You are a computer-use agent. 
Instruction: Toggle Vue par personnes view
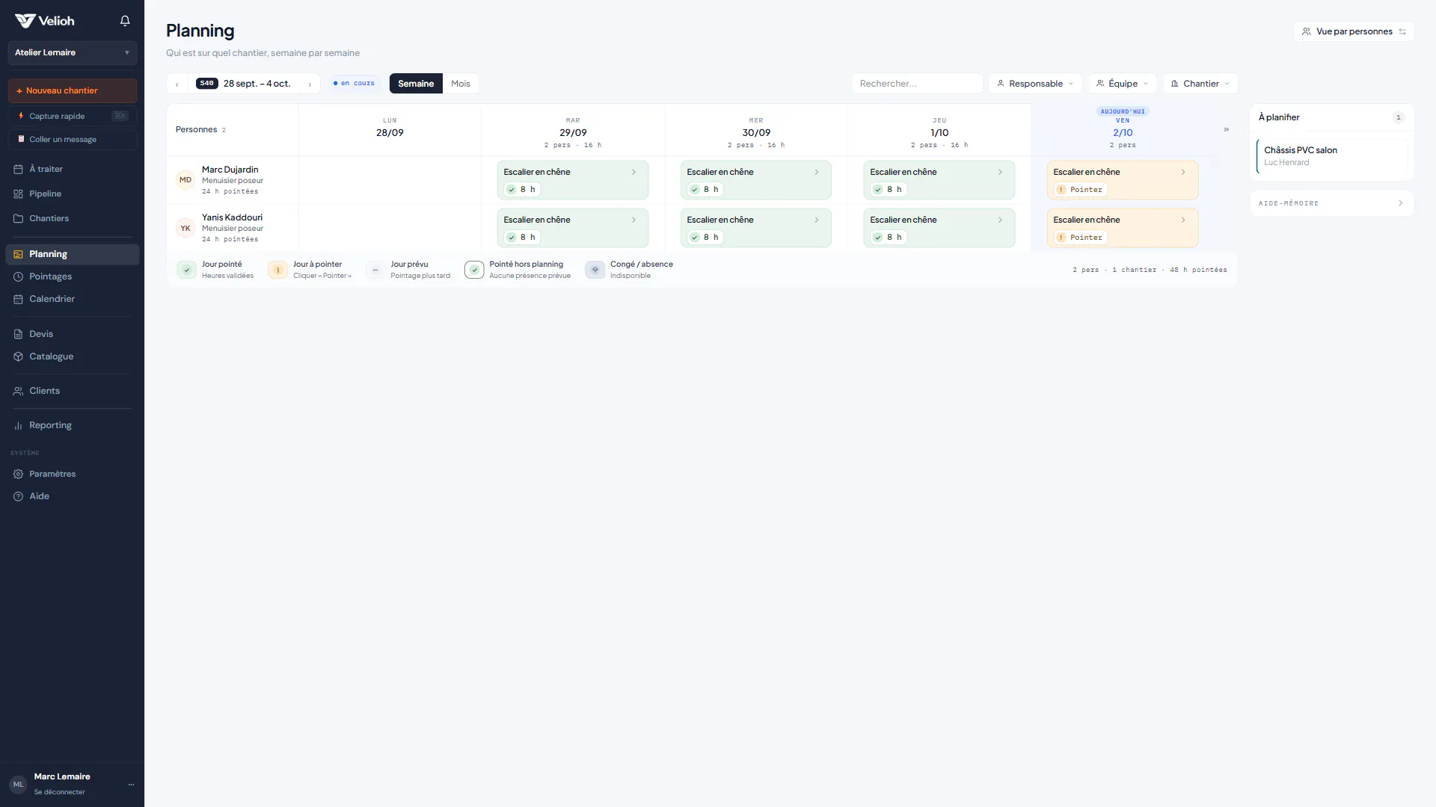pos(1354,31)
